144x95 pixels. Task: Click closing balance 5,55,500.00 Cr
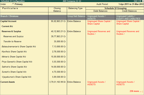59,62
